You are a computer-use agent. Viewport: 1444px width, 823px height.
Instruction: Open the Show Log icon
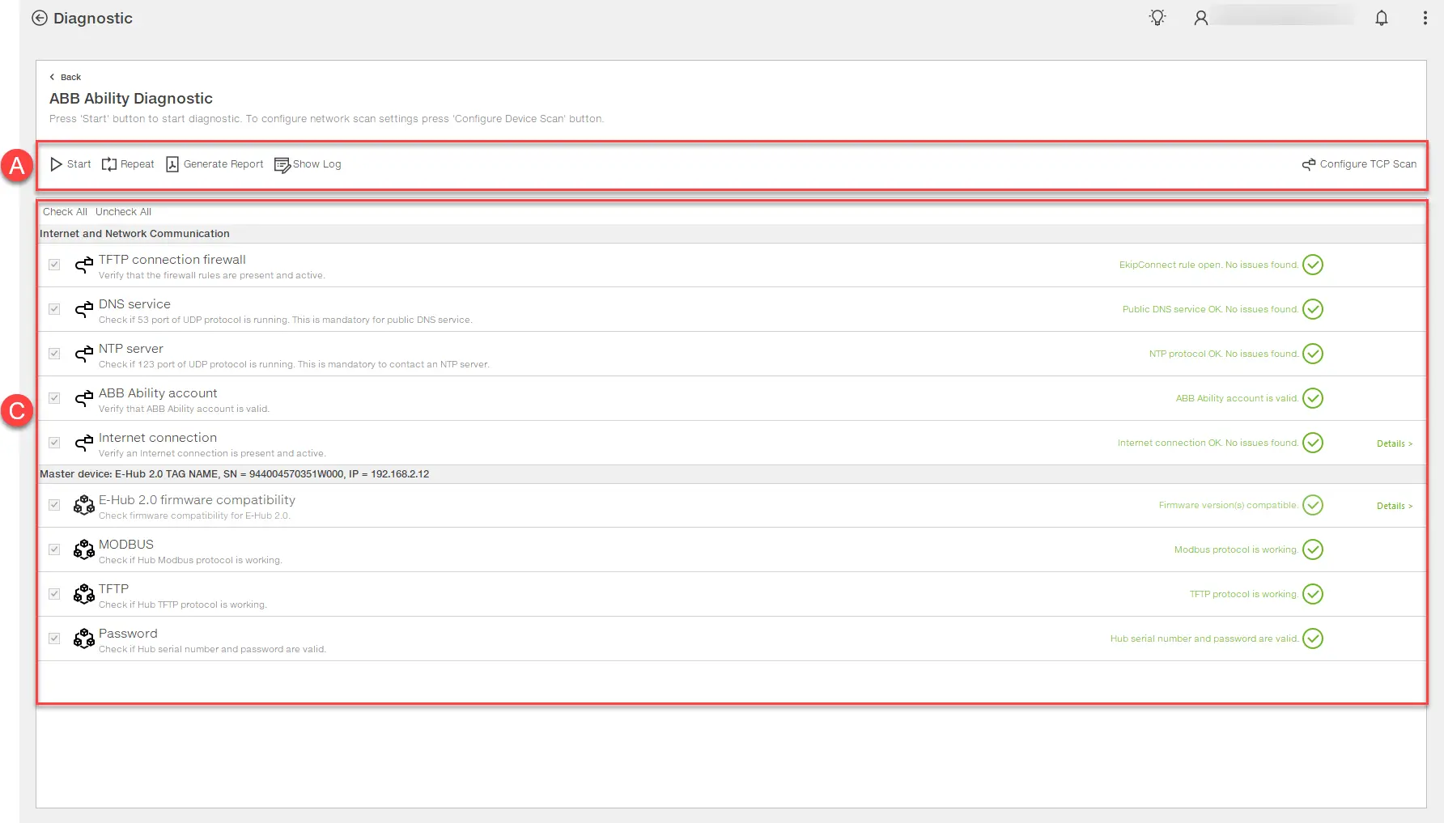tap(282, 165)
